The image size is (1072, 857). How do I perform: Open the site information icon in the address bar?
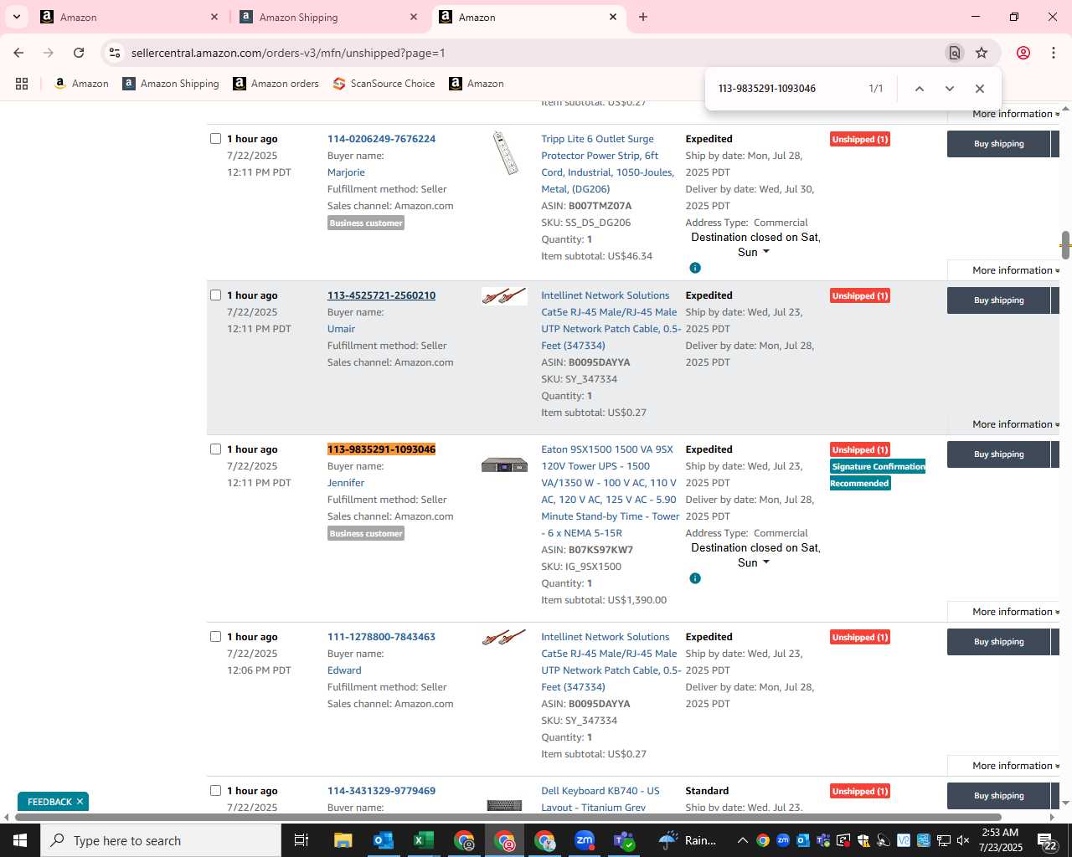tap(115, 53)
